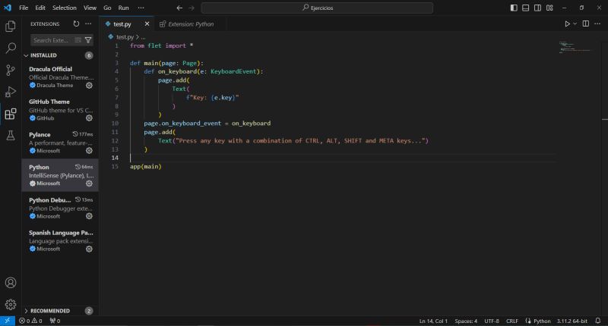Open the Testing flask icon view
The height and width of the screenshot is (326, 608).
(x=11, y=136)
